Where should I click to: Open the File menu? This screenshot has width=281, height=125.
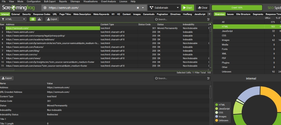[x=4, y=1]
